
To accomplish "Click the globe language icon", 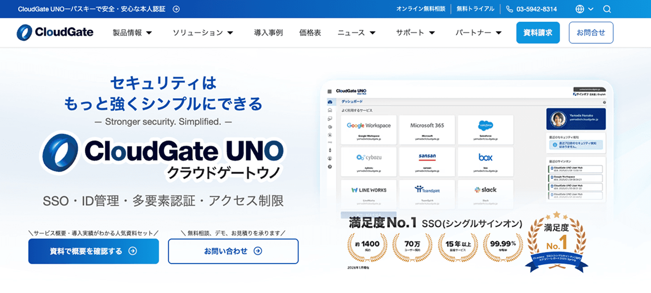I will pos(580,9).
